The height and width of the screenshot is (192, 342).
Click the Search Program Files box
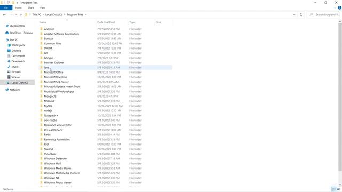tap(324, 15)
